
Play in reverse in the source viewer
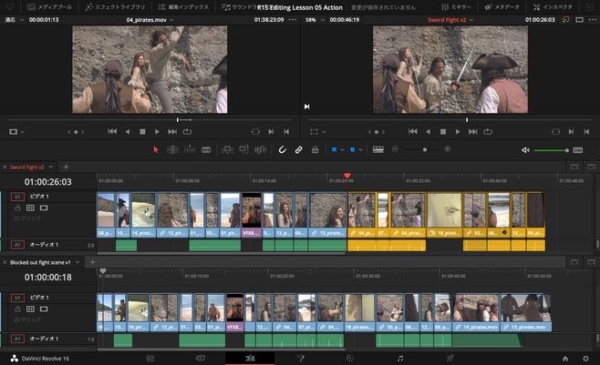[x=128, y=132]
